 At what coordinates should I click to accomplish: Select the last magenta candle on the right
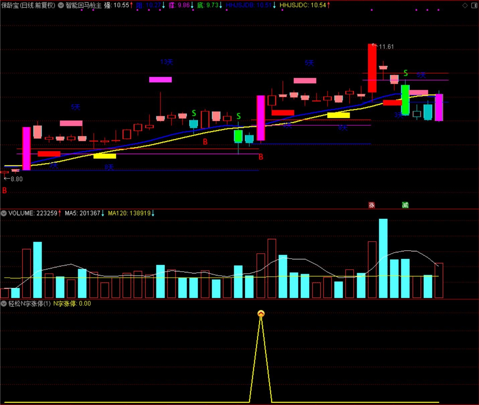coord(439,107)
